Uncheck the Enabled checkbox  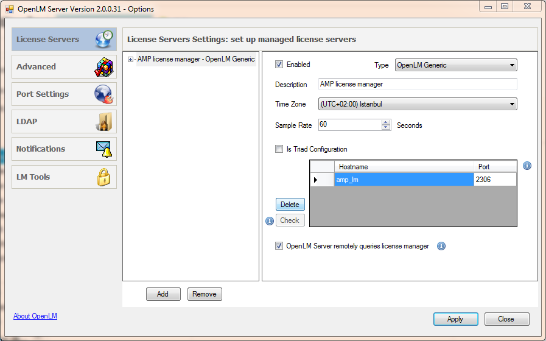pos(279,65)
